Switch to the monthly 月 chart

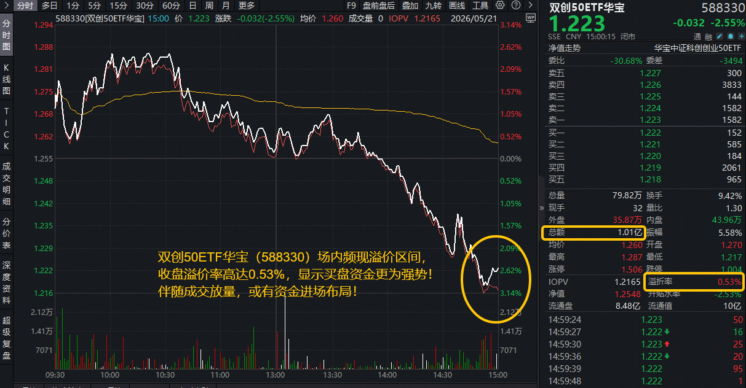point(226,5)
